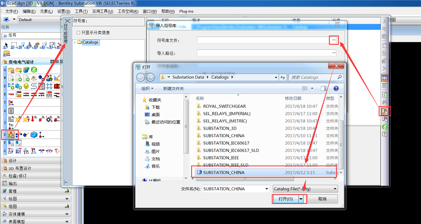Click the back navigation arrow in Open dialog
The height and width of the screenshot is (224, 421).
point(140,77)
